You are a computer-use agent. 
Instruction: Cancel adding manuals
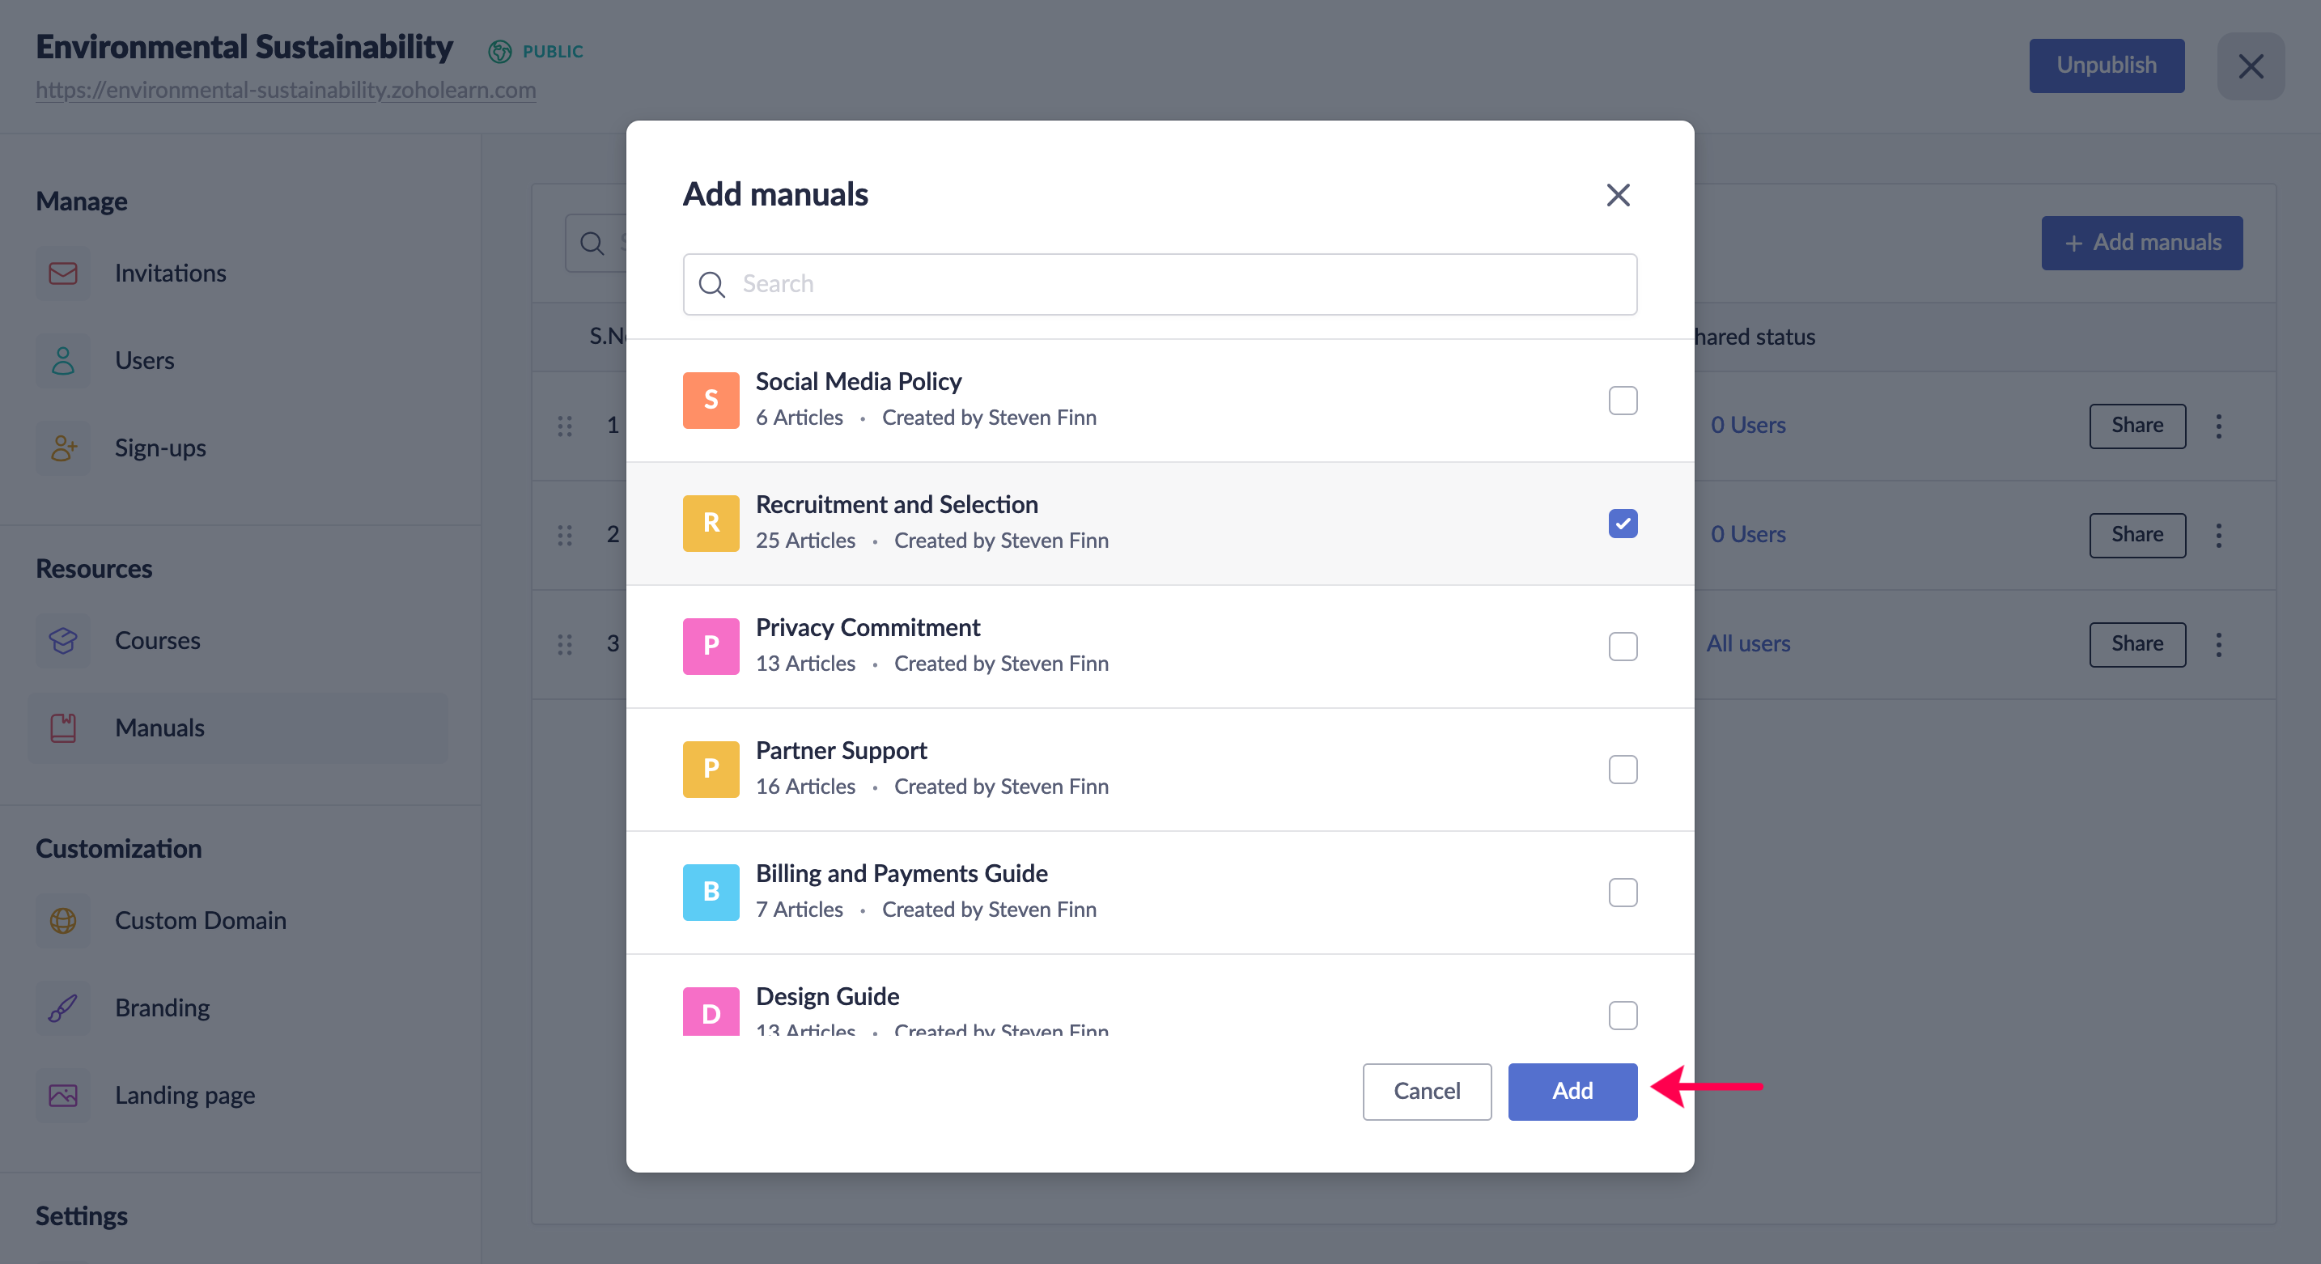(1428, 1091)
